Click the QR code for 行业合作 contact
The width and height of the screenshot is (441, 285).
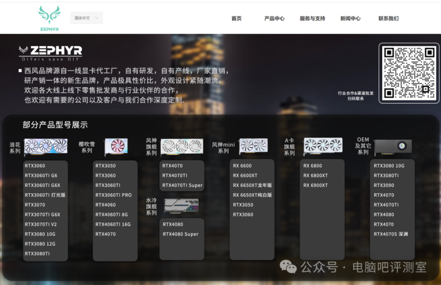pyautogui.click(x=409, y=73)
